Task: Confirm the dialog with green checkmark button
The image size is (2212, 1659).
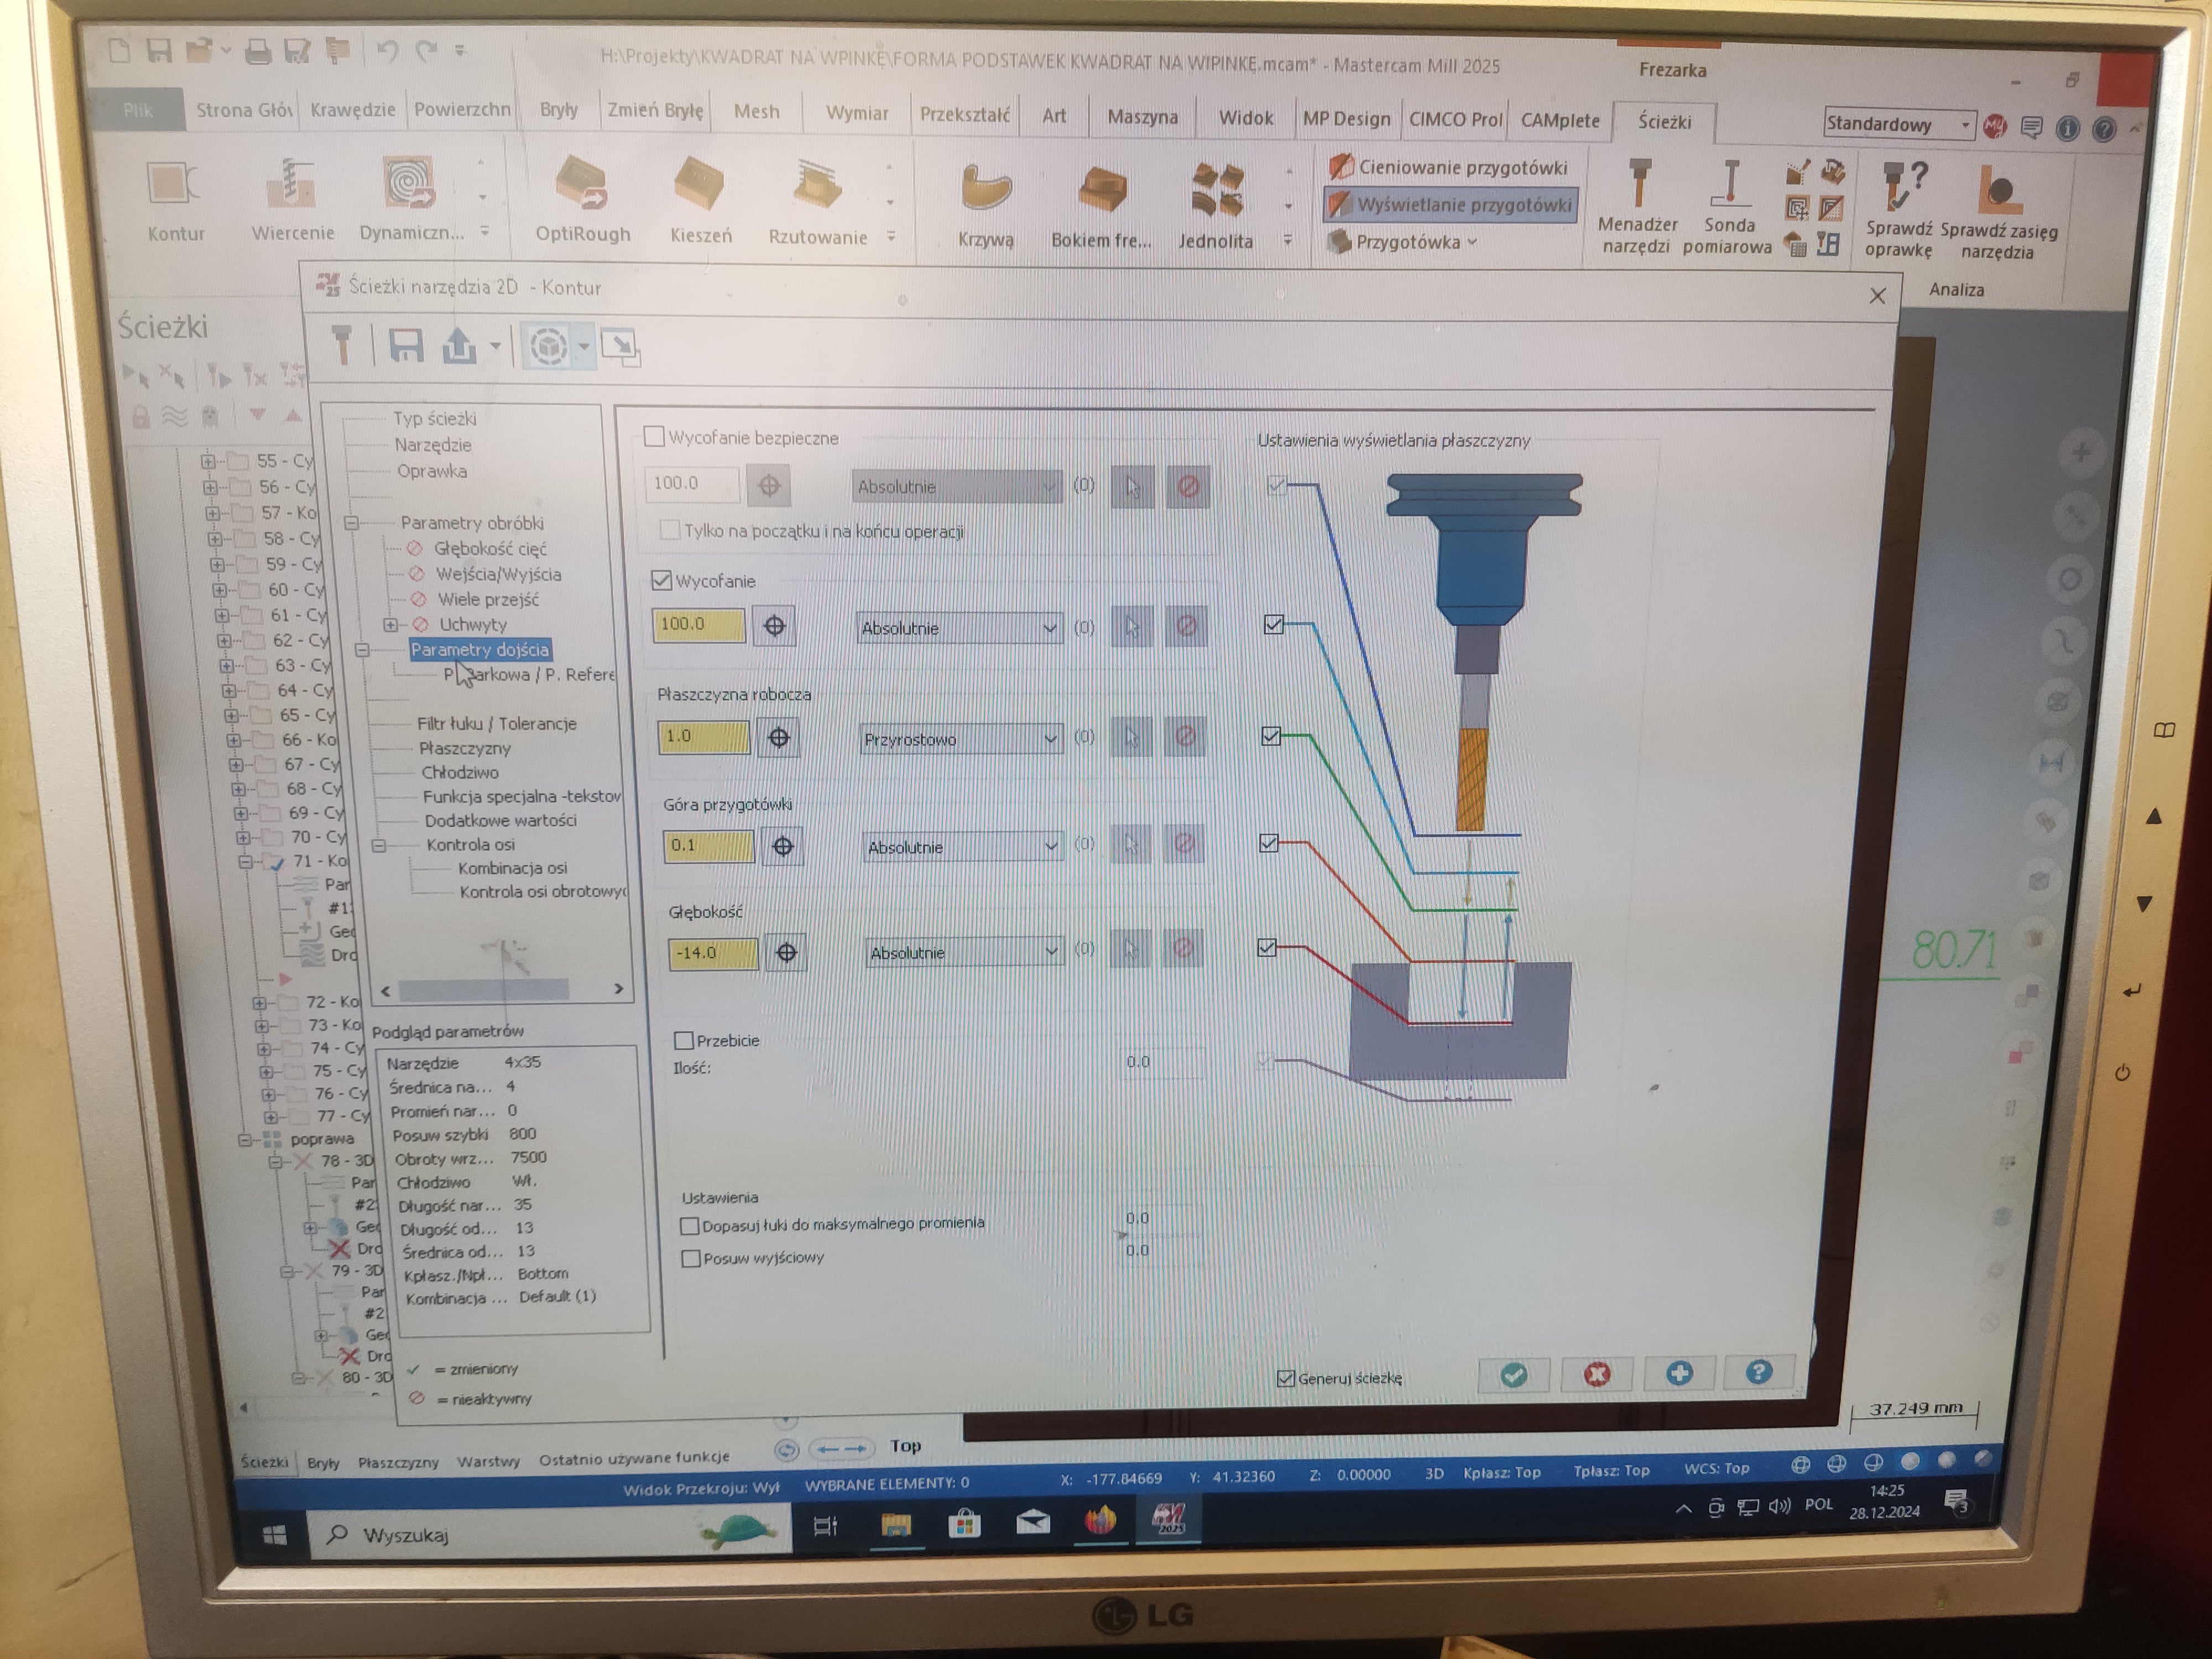Action: pyautogui.click(x=1513, y=1375)
